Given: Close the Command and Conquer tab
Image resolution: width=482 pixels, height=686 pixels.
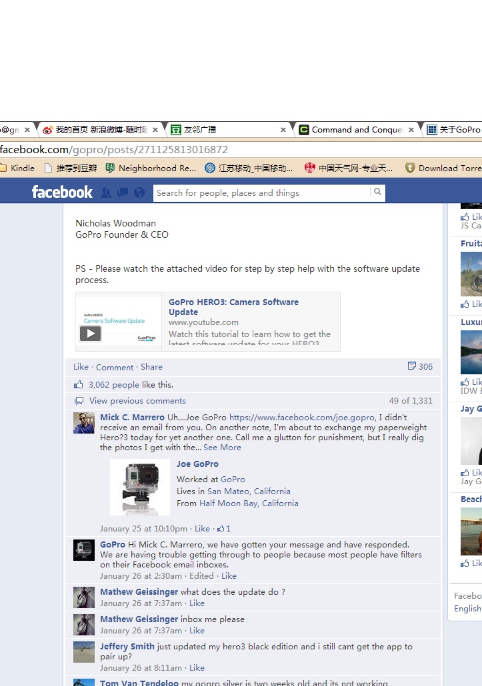Looking at the screenshot, I should tap(411, 130).
